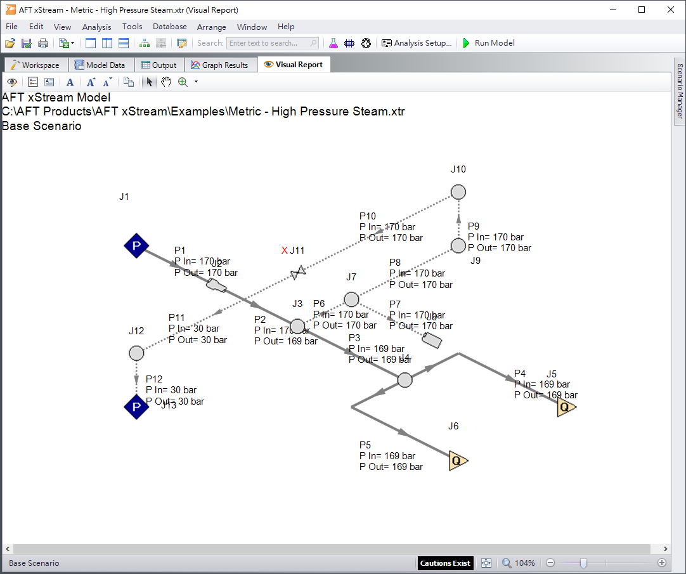Open a model file with the folder icon
Image resolution: width=686 pixels, height=574 pixels.
10,43
